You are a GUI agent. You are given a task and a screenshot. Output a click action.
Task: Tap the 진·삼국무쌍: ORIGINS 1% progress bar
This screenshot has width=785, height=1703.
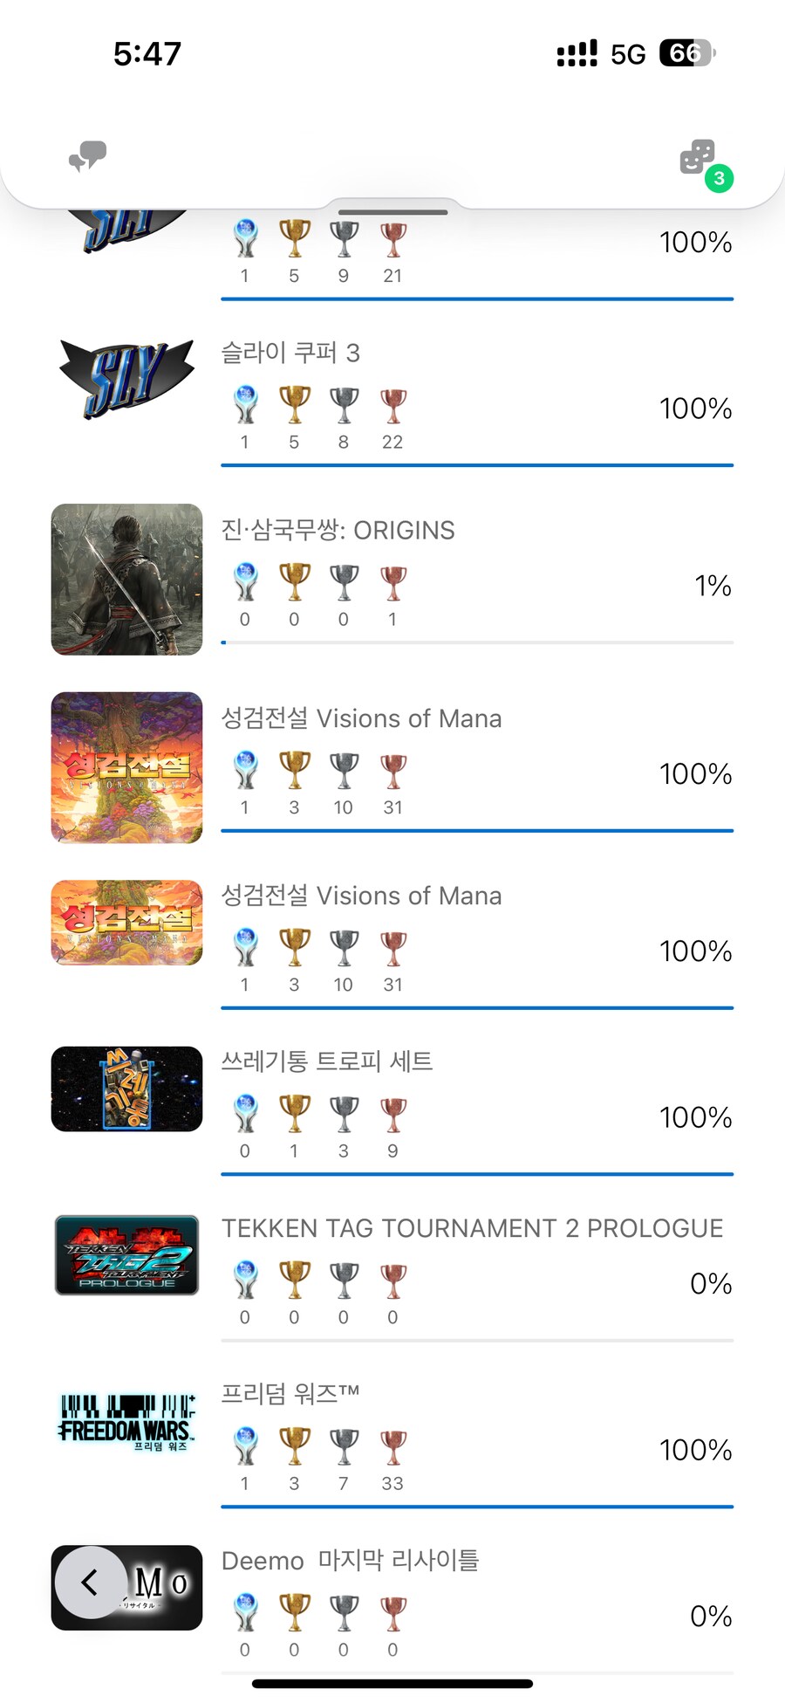(x=477, y=642)
